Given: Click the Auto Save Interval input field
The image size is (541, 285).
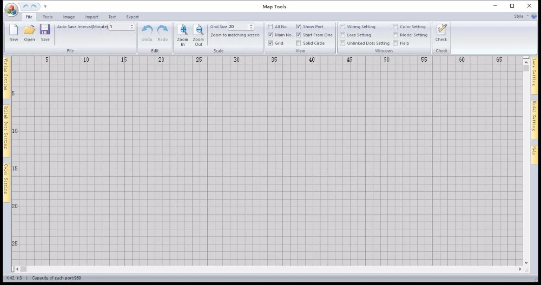Looking at the screenshot, I should 119,26.
